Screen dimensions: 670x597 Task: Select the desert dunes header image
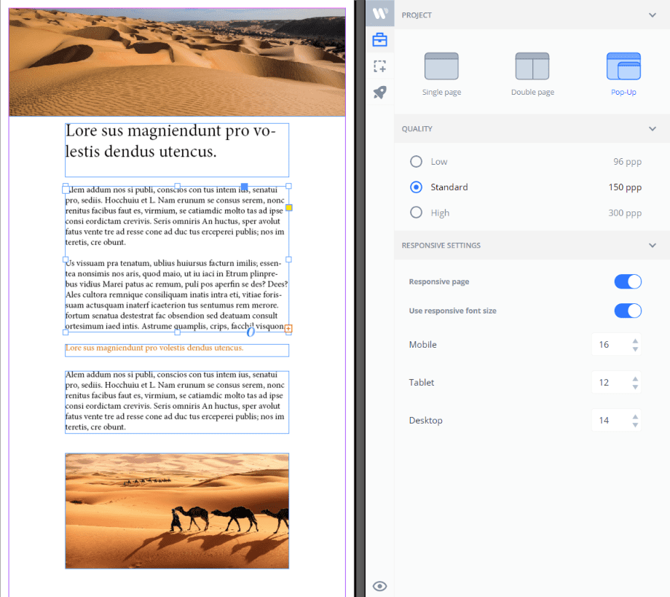click(x=177, y=62)
